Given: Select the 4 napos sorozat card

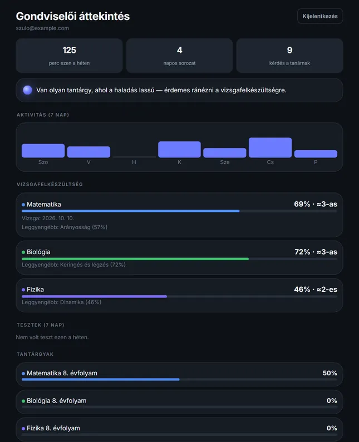Looking at the screenshot, I should (x=179, y=56).
